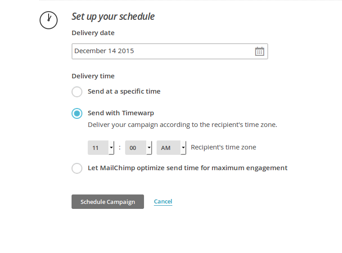The image size is (342, 253).
Task: Click the 'Recipient's time zone' text
Action: pyautogui.click(x=223, y=147)
